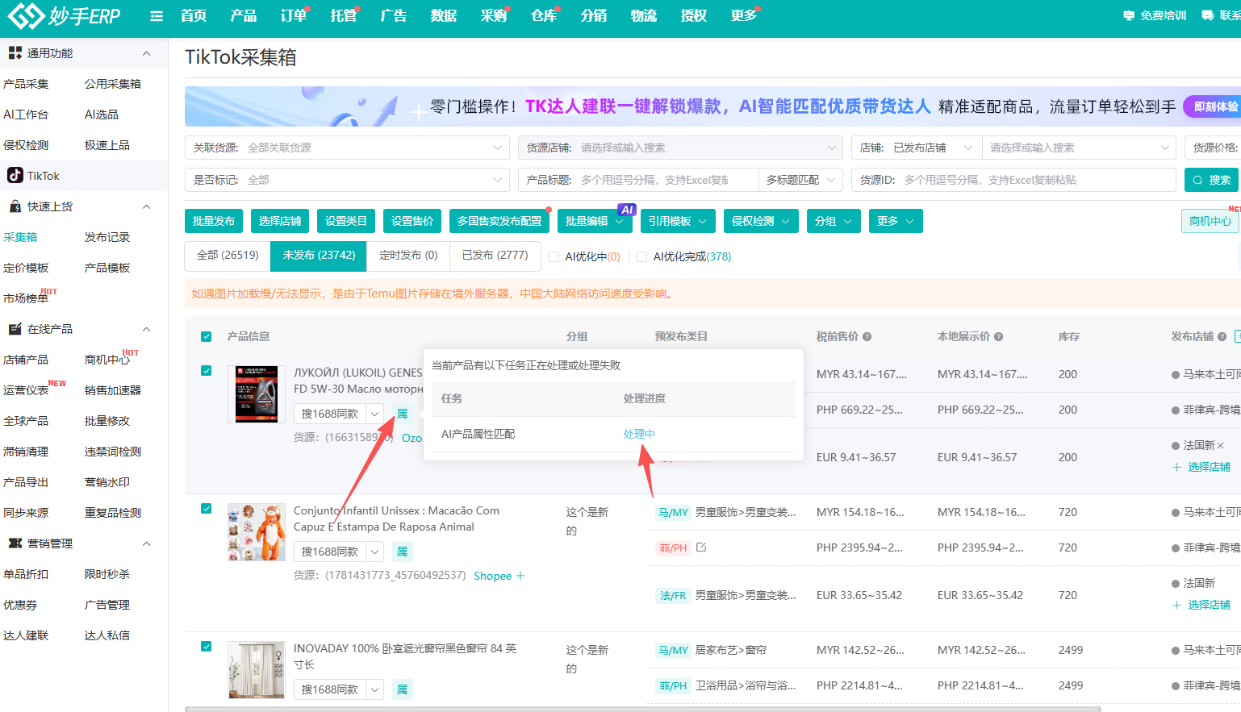Expand the 侵权检测 dropdown button
This screenshot has width=1241, height=712.
(761, 221)
